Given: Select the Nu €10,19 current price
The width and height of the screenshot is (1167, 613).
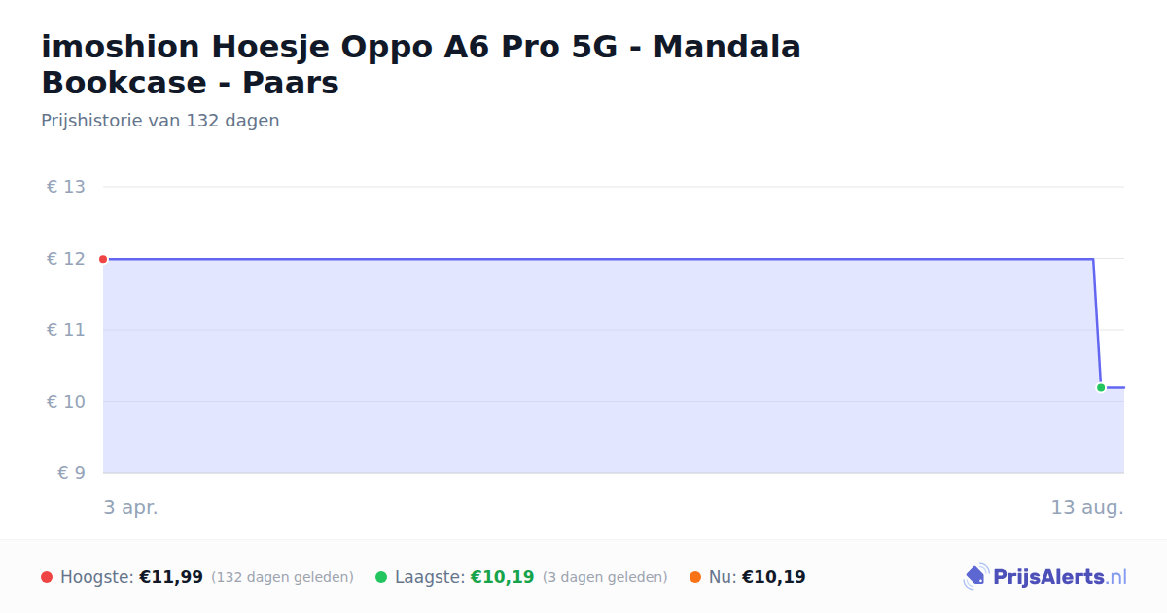Looking at the screenshot, I should pyautogui.click(x=774, y=577).
